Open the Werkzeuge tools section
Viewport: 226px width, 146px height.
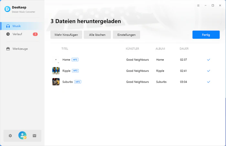[22, 49]
